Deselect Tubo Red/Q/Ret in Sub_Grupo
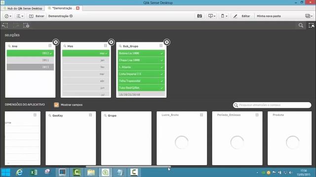The height and width of the screenshot is (177, 316). (141, 88)
